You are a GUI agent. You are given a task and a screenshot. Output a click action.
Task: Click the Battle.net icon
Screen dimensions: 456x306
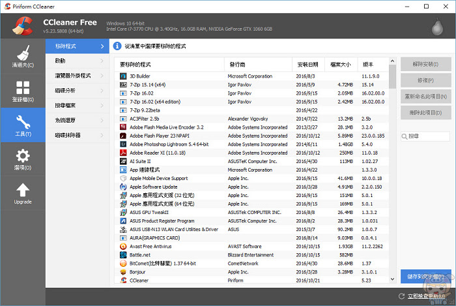(x=123, y=254)
